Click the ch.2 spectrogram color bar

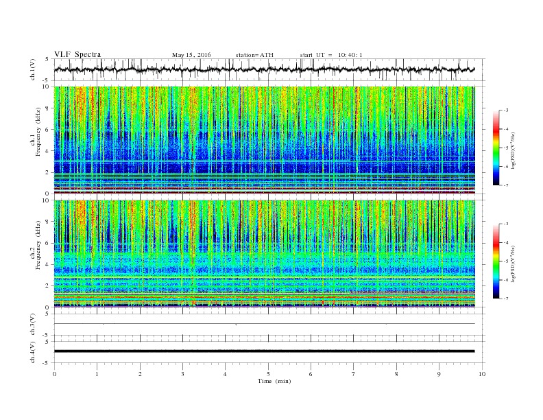click(x=496, y=261)
